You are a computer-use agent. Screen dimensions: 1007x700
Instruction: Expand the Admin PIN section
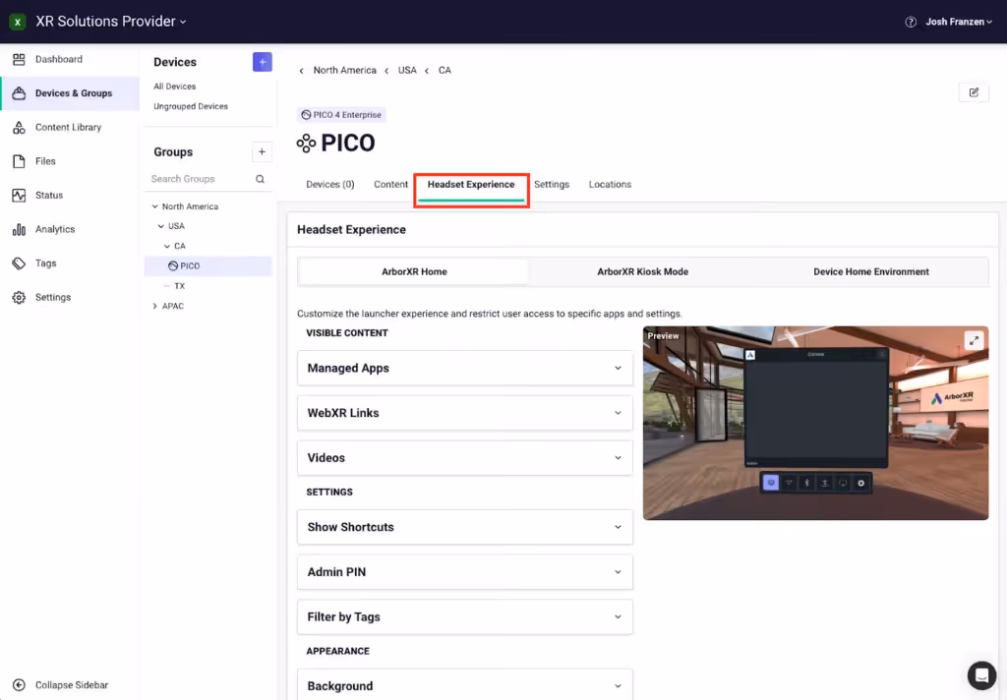(x=465, y=572)
